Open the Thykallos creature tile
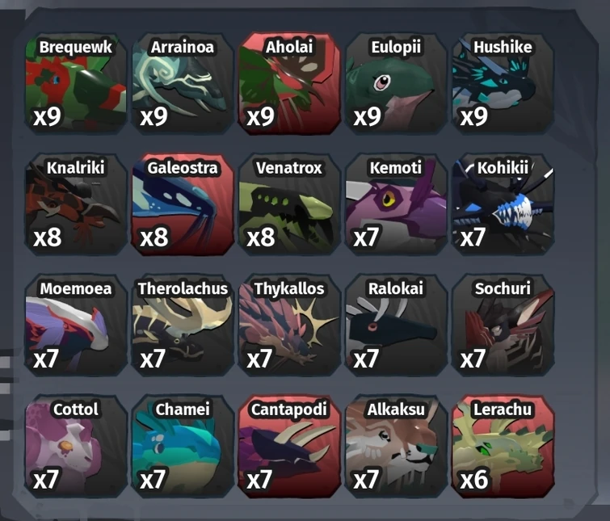Screen dimensions: 610x521 pyautogui.click(x=289, y=326)
